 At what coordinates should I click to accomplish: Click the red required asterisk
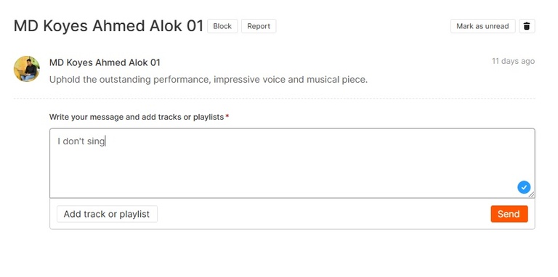[227, 117]
